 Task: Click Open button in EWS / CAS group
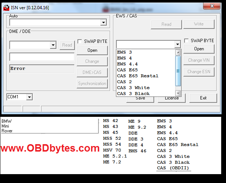pyautogui.click(x=199, y=49)
